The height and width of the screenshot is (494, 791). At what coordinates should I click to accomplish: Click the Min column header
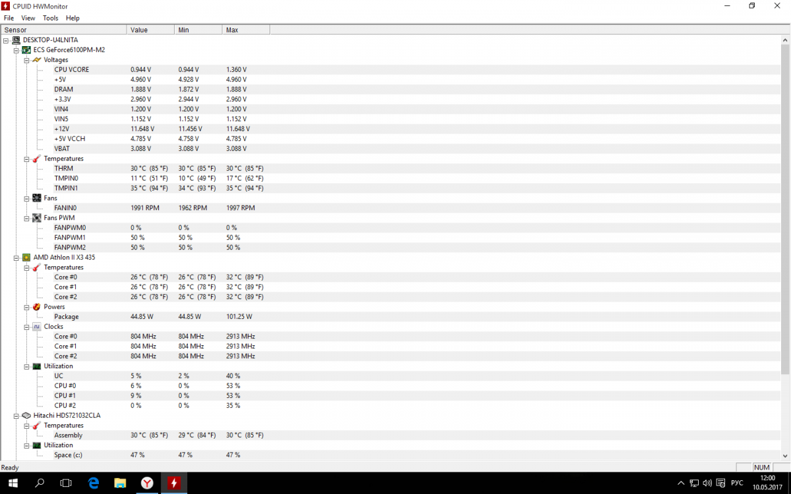(x=198, y=30)
